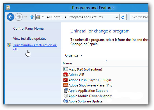Click the All Control Panel Items breadcrumb

(54, 17)
